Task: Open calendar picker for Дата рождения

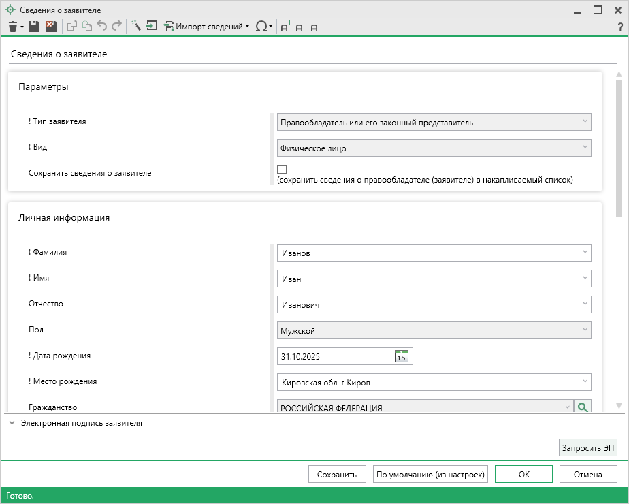Action: [x=402, y=356]
